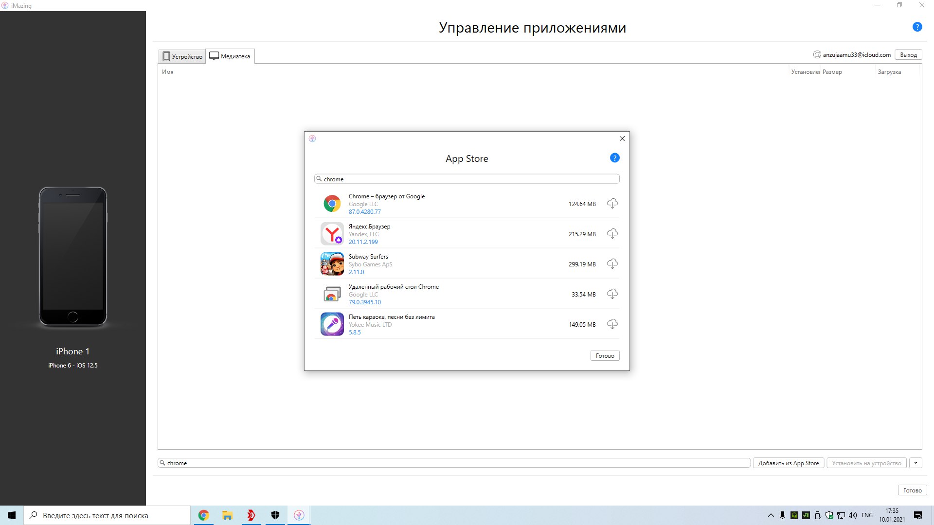Viewport: 934px width, 525px height.
Task: Focus the App Store search field
Action: [x=467, y=179]
